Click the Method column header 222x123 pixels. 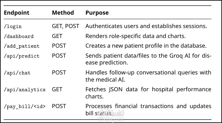(x=63, y=13)
